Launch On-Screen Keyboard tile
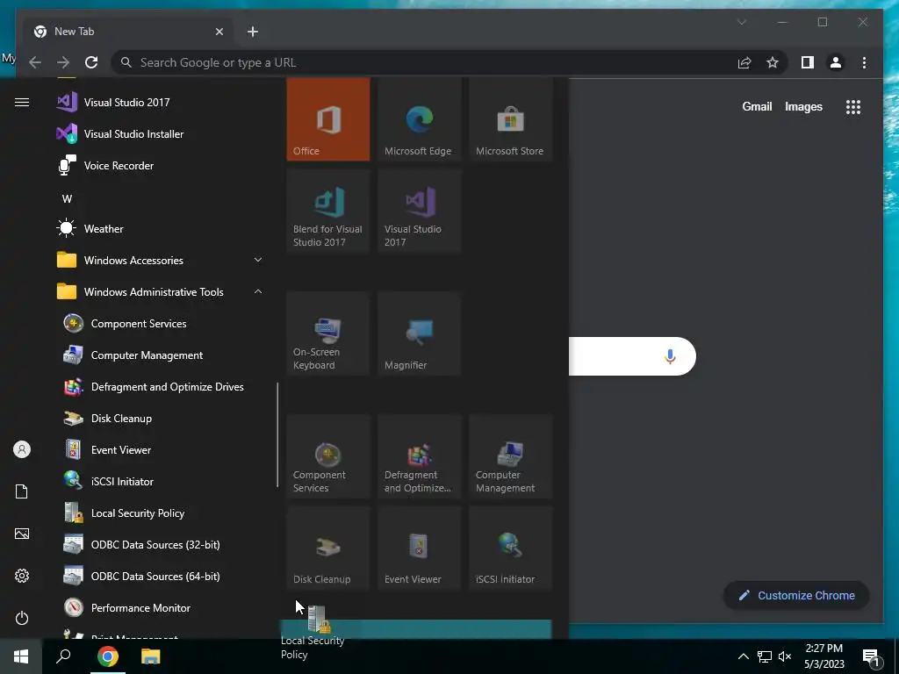The image size is (899, 674). tap(328, 333)
